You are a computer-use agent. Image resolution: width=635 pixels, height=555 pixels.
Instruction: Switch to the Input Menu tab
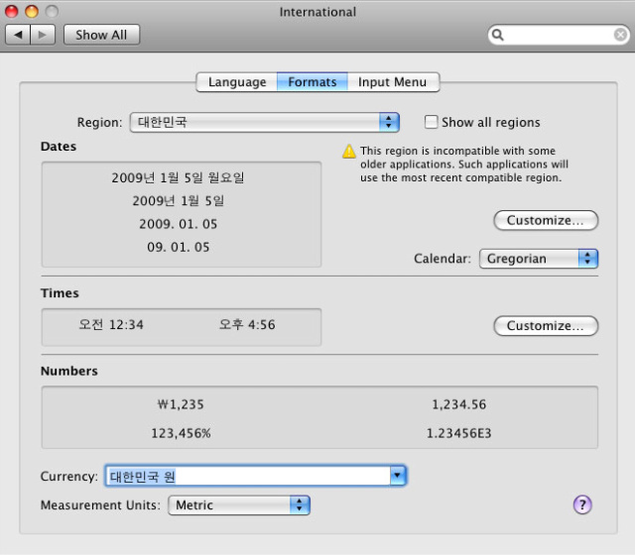pyautogui.click(x=393, y=82)
